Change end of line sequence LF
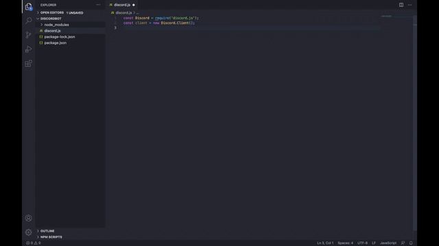 (374, 243)
